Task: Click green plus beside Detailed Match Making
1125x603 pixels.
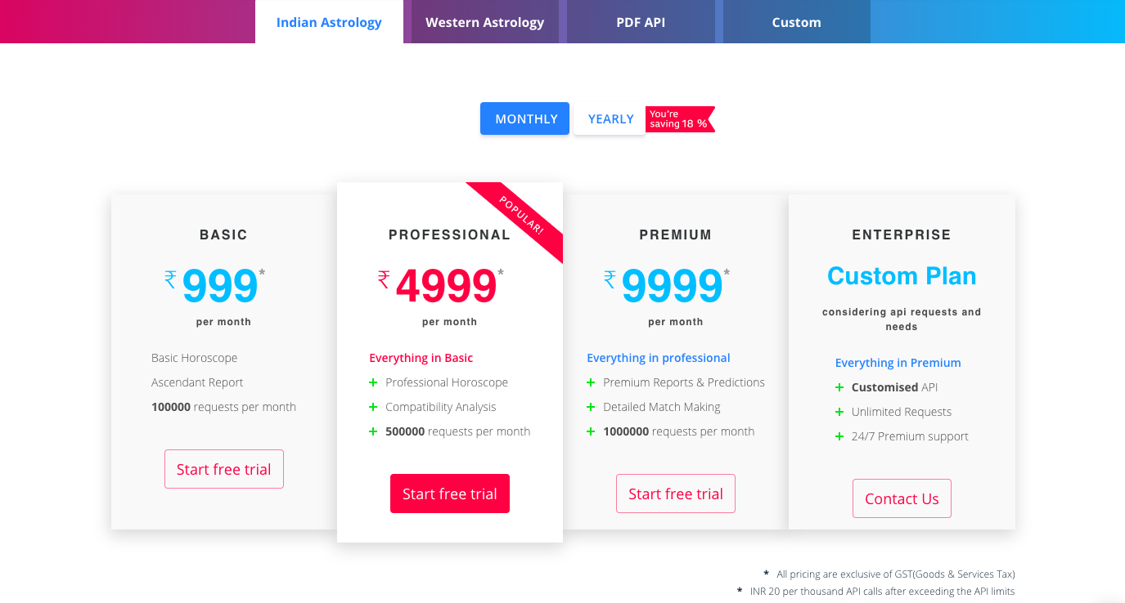Action: coord(591,407)
